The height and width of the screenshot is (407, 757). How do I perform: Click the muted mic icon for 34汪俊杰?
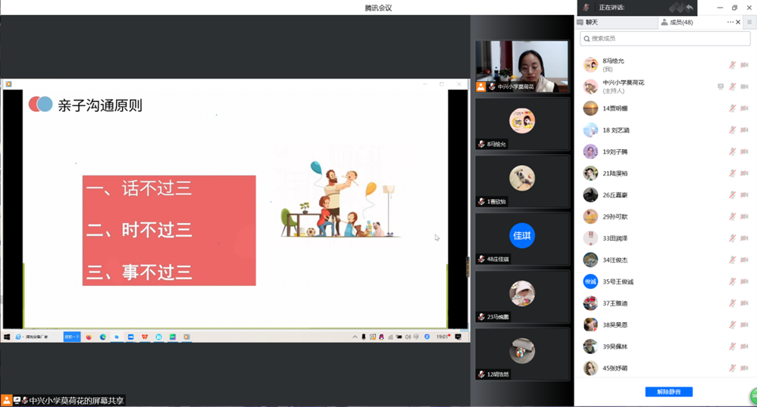(733, 260)
